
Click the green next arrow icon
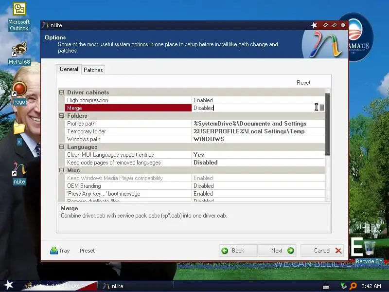point(290,251)
